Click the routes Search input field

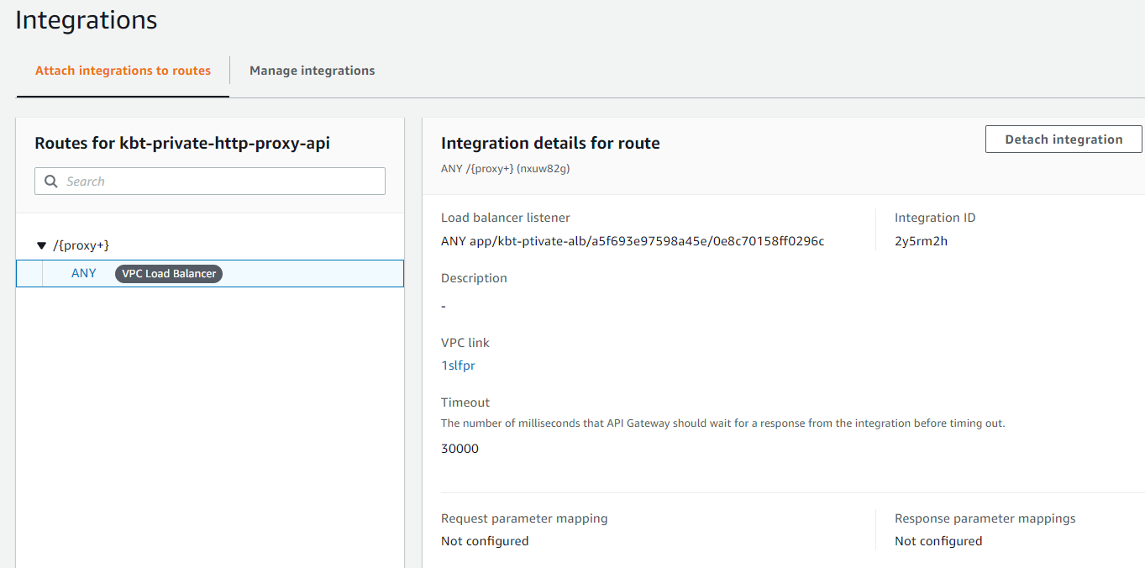(210, 181)
